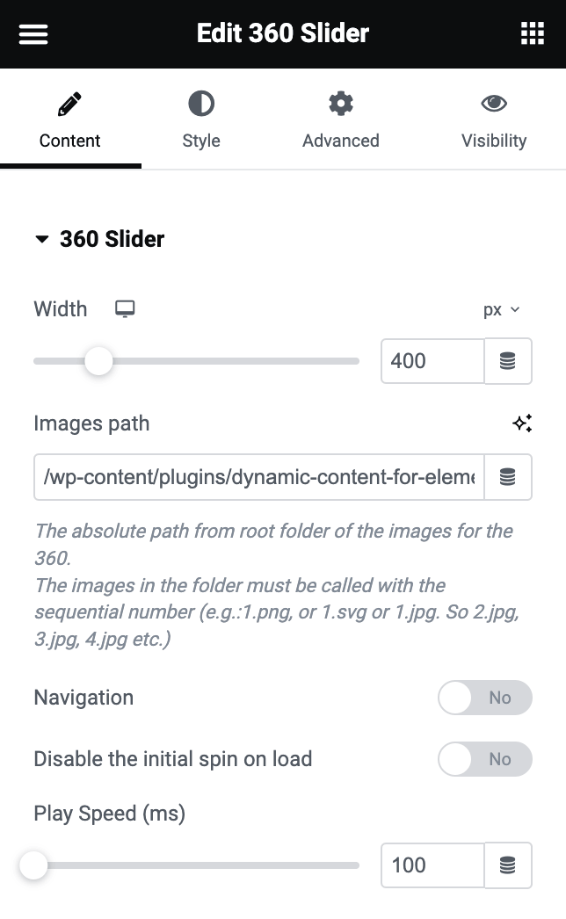
Task: Toggle the Navigation switch
Action: [x=484, y=698]
